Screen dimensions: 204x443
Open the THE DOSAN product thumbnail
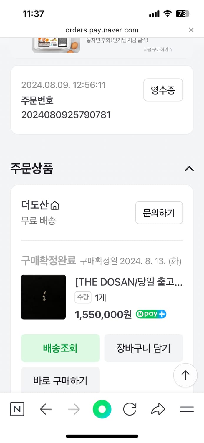[x=43, y=297]
